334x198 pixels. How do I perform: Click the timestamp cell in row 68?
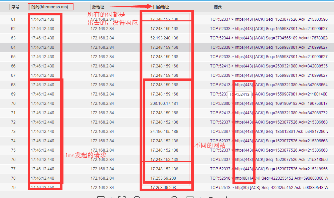coord(42,85)
